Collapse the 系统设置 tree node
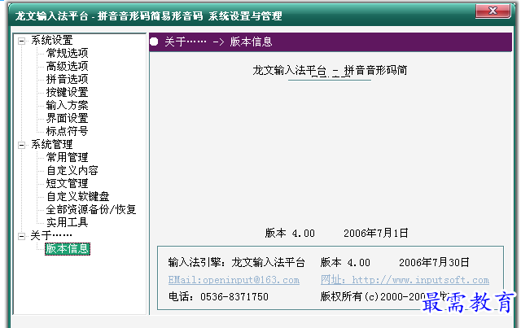The image size is (521, 328). tap(22, 42)
